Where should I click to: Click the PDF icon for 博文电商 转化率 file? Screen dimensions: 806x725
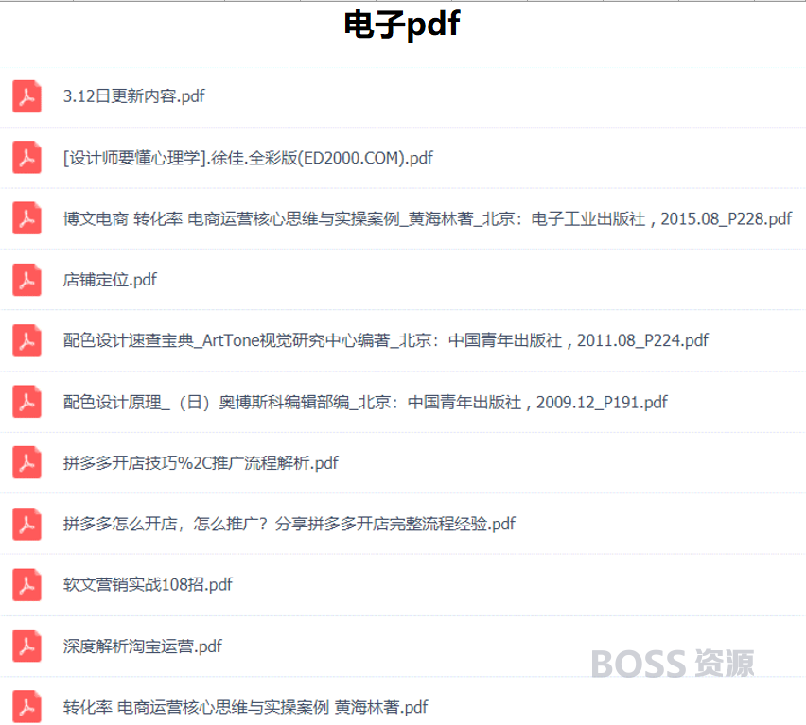tap(26, 218)
